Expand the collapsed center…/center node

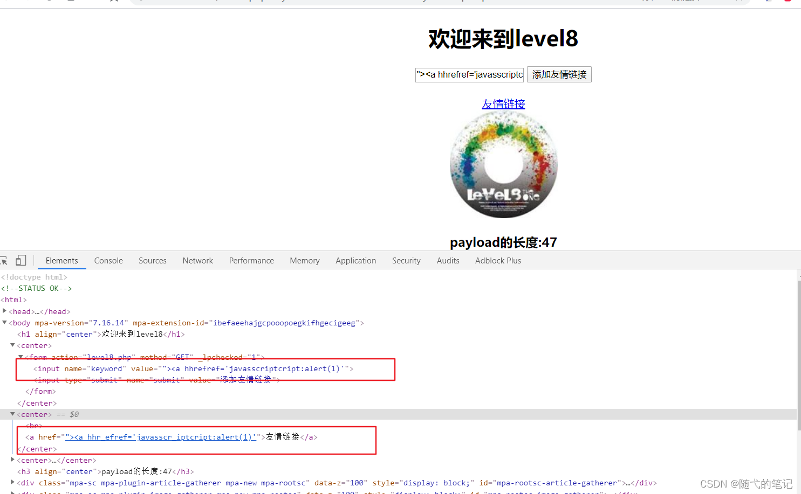click(12, 460)
